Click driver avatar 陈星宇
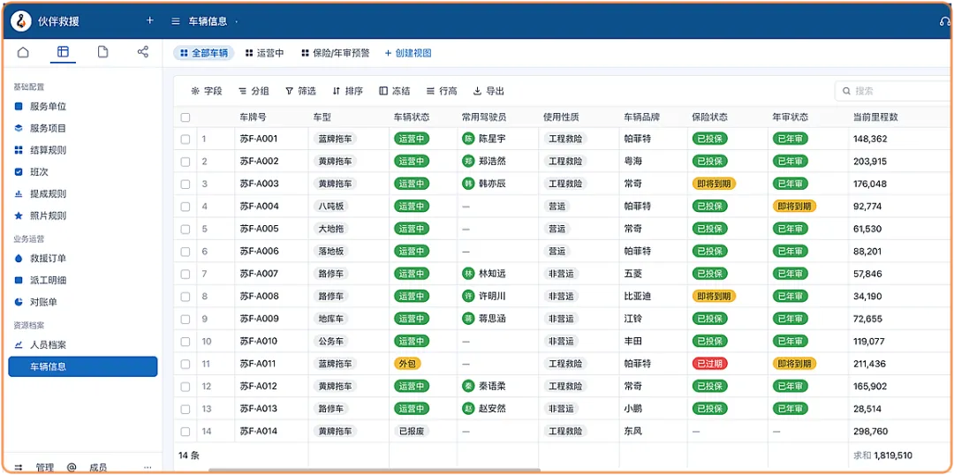This screenshot has height=475, width=954. coord(468,139)
